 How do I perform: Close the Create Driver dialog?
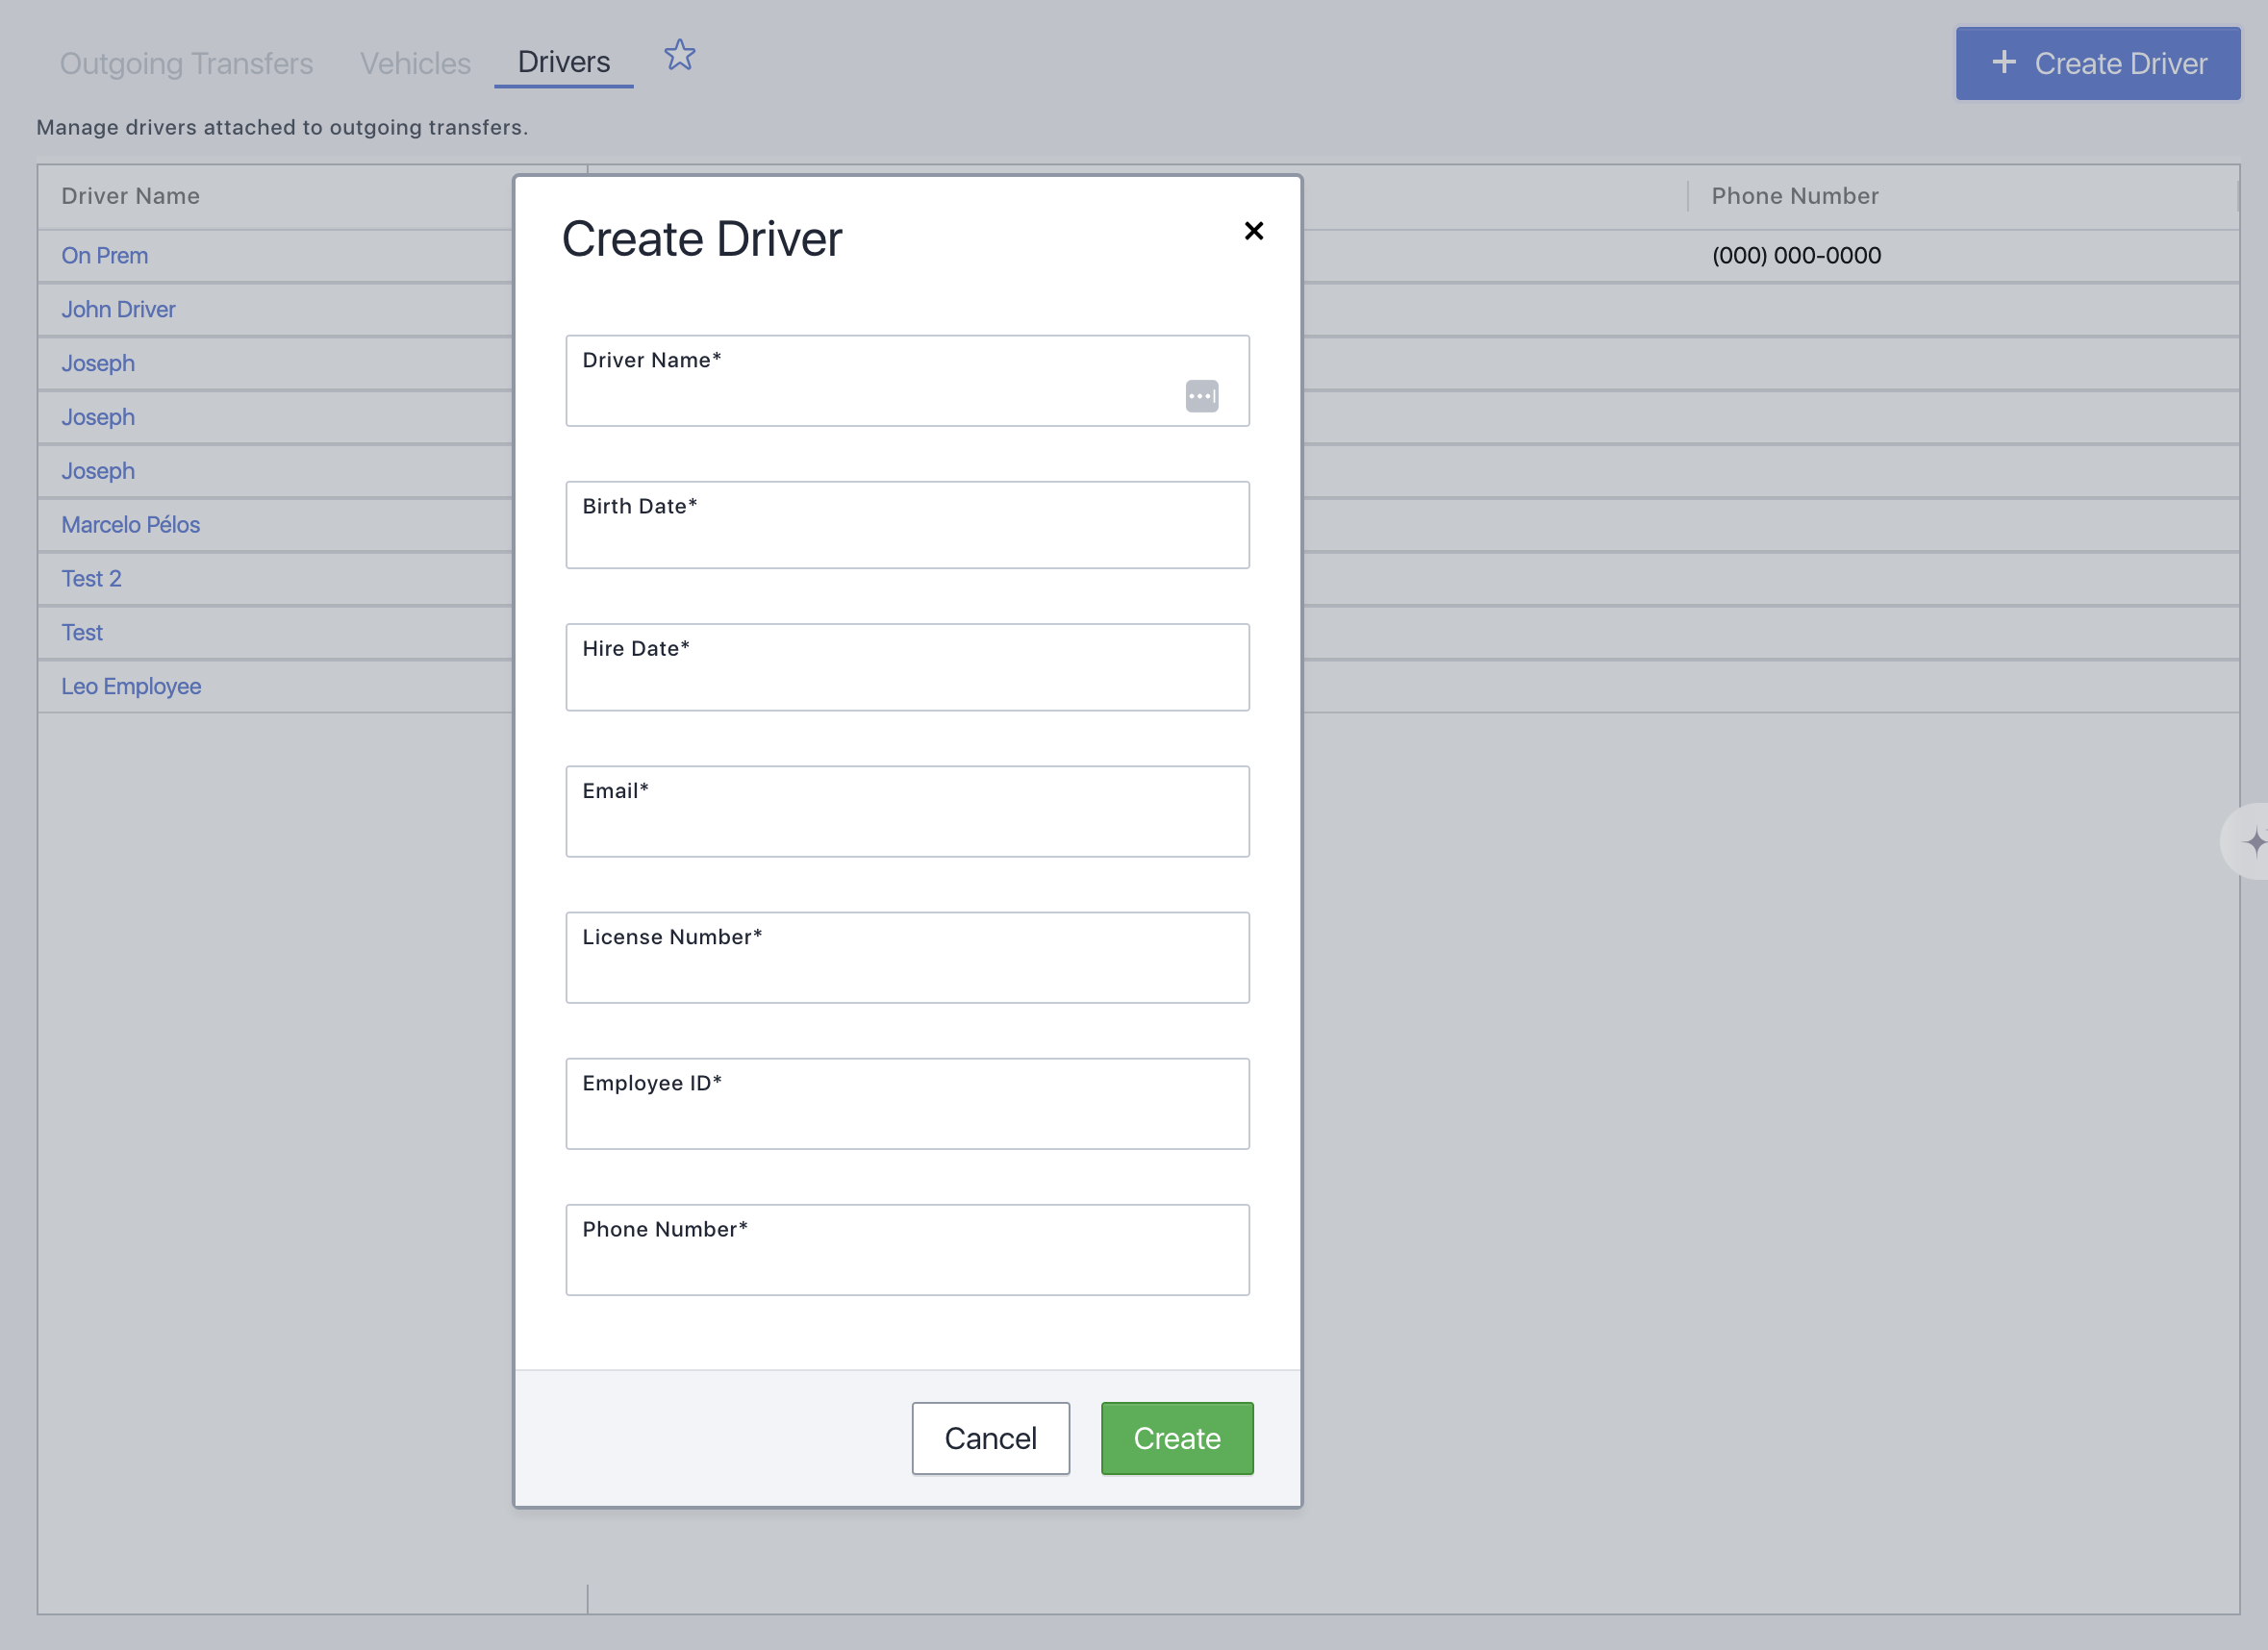tap(1253, 231)
